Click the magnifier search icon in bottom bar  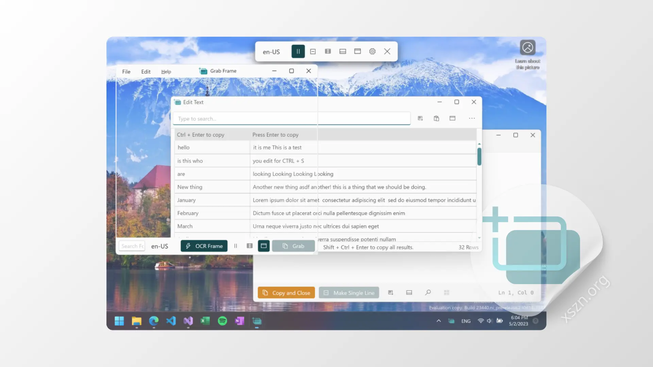pos(428,292)
